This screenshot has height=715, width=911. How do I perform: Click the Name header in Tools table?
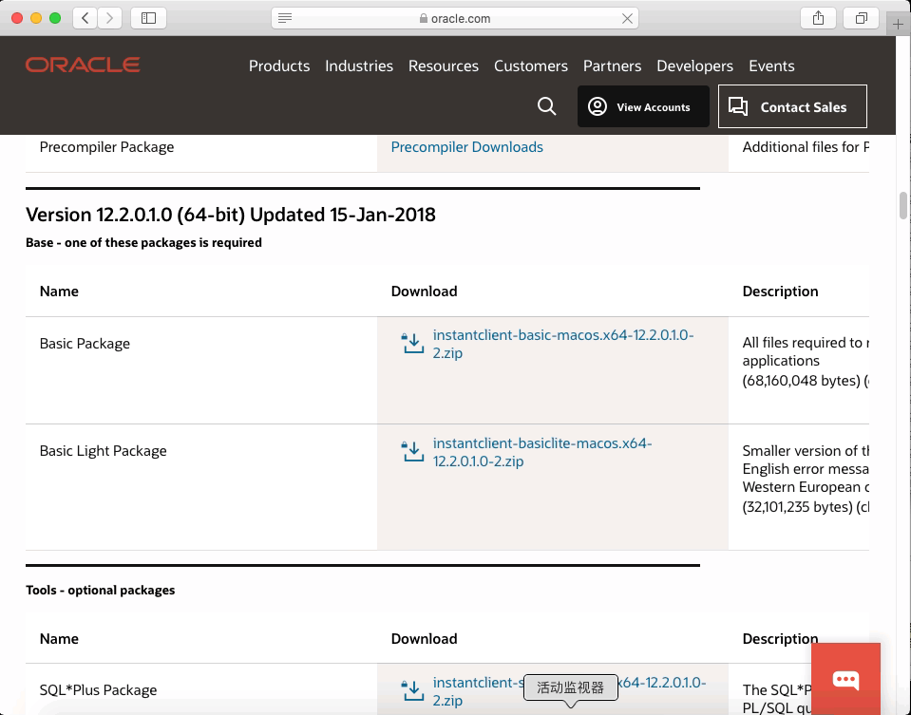pyautogui.click(x=59, y=639)
